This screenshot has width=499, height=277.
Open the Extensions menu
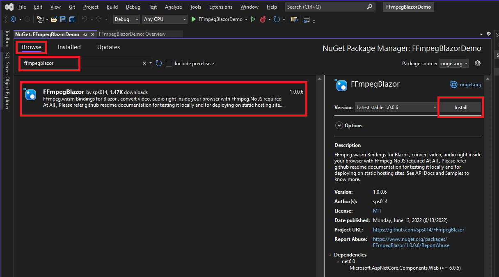[221, 7]
